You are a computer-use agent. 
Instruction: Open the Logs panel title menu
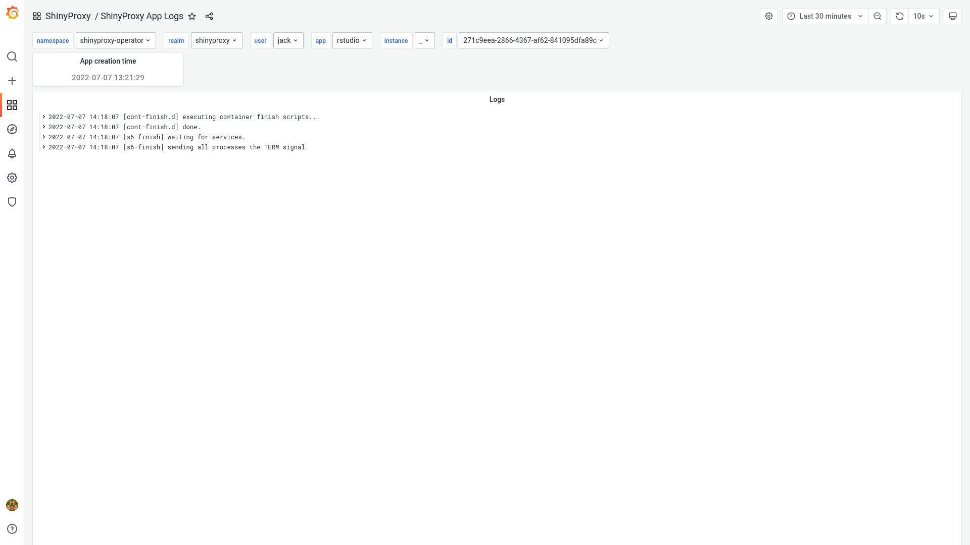pyautogui.click(x=497, y=99)
